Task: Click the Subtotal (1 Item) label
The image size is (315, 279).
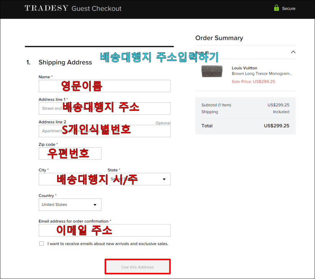Action: pyautogui.click(x=216, y=105)
